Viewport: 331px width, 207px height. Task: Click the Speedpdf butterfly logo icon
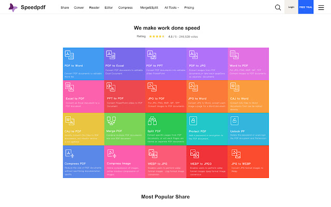pos(13,8)
